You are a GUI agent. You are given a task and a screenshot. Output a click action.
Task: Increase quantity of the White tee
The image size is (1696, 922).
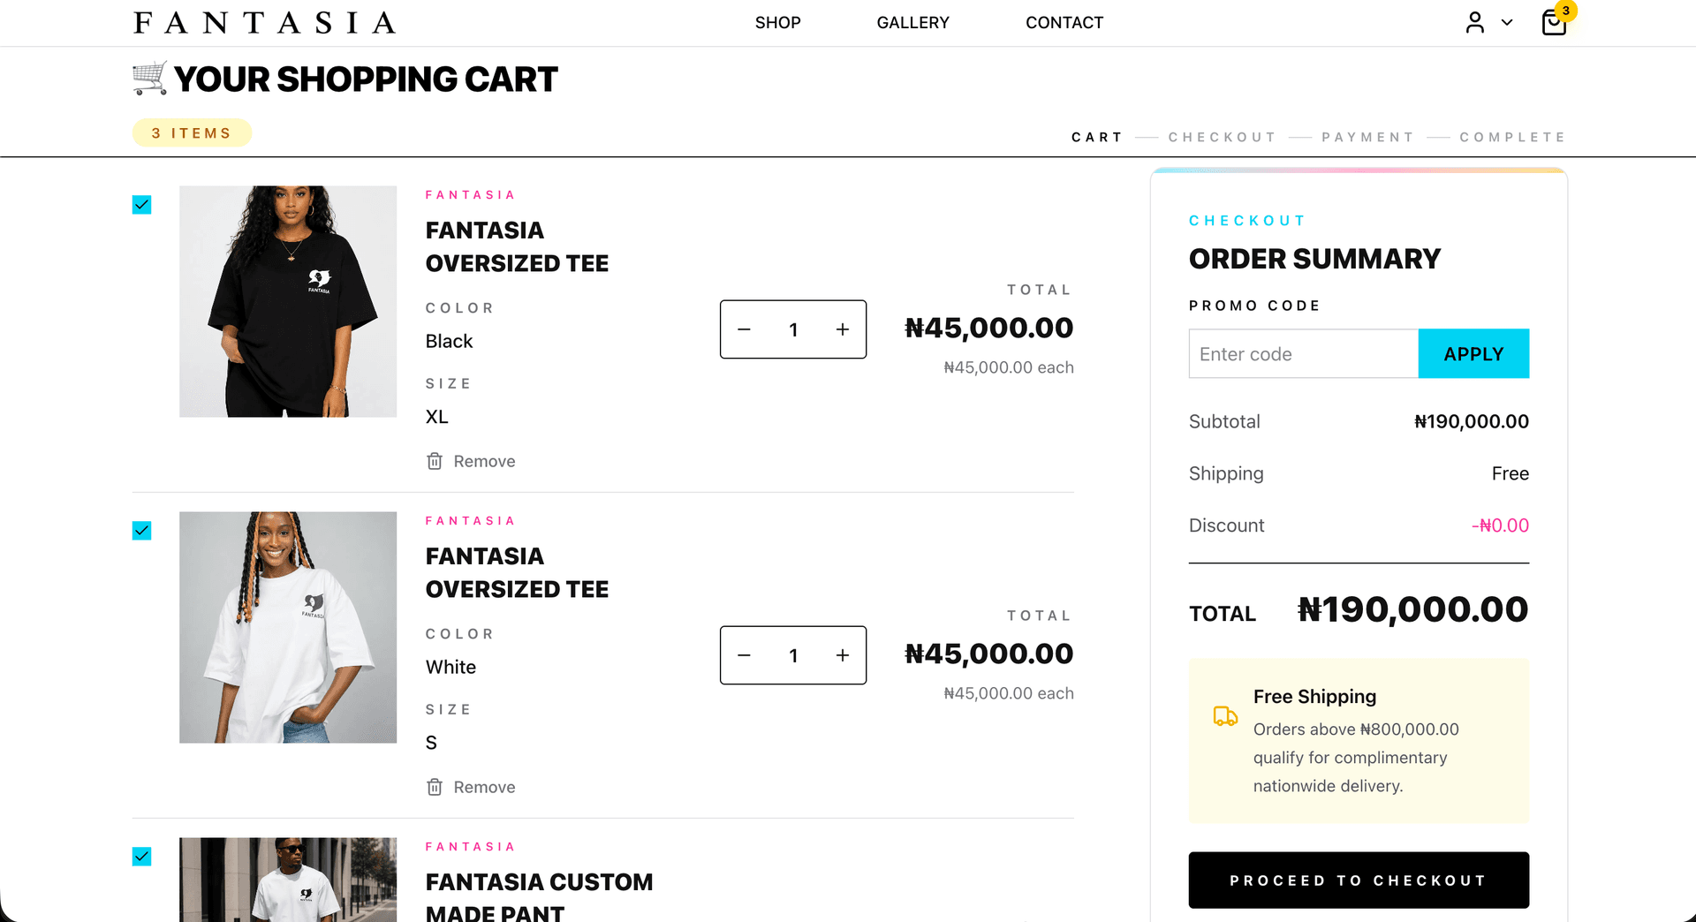pyautogui.click(x=843, y=655)
